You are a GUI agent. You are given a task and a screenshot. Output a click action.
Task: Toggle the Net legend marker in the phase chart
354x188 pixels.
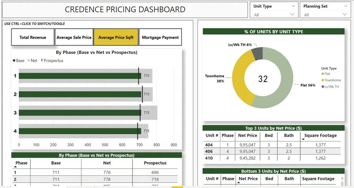click(x=29, y=61)
